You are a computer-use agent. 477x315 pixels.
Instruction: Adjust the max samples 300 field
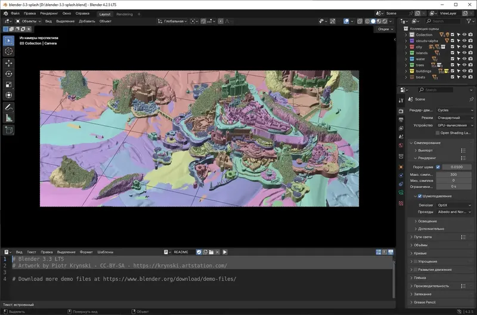[x=454, y=174]
